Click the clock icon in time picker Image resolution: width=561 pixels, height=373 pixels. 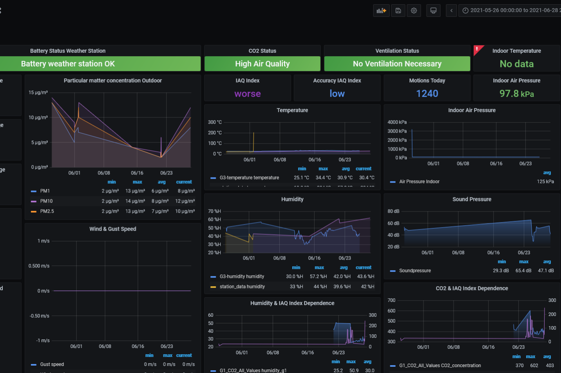point(465,10)
